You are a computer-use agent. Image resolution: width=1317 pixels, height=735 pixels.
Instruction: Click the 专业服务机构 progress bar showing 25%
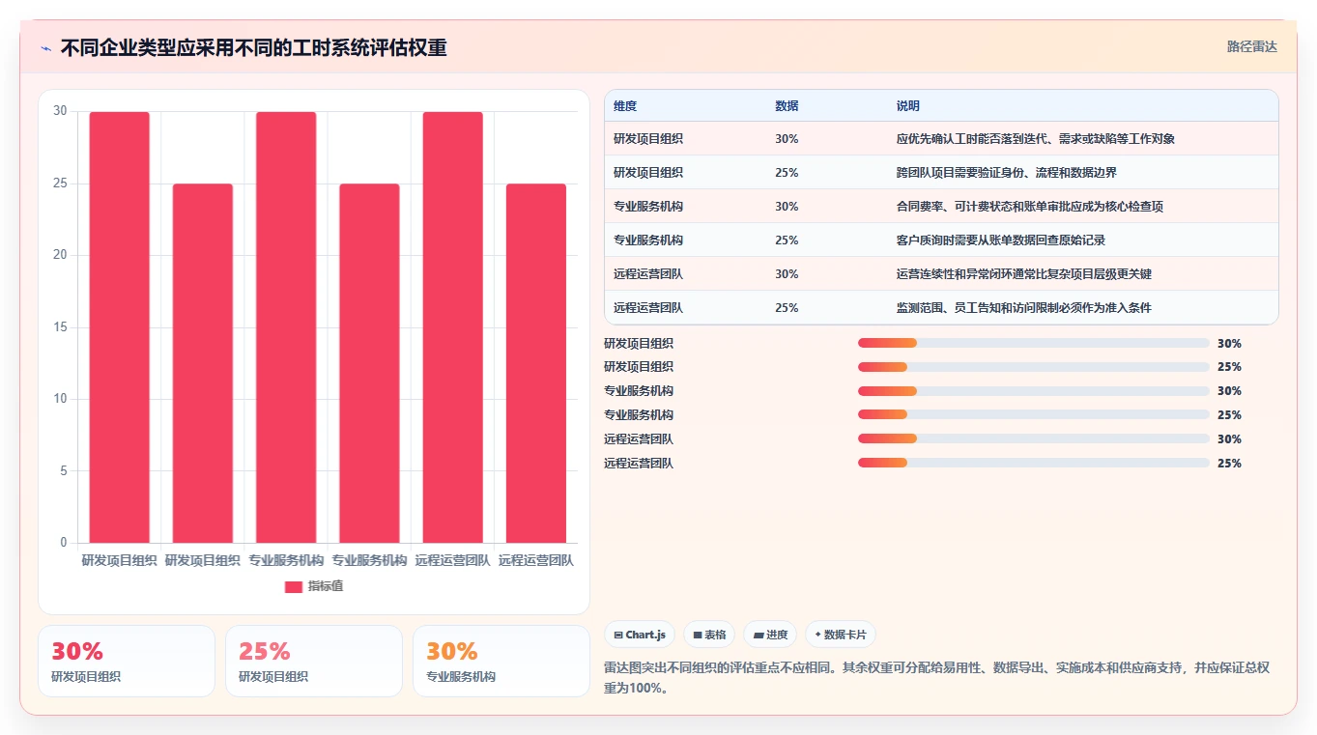[1033, 414]
